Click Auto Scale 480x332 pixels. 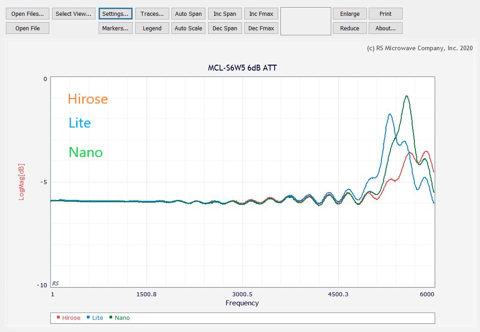coord(188,28)
